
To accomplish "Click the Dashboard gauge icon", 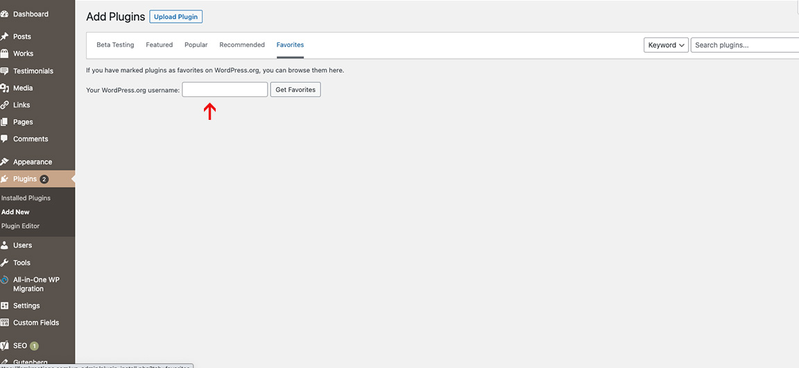I will [x=4, y=15].
